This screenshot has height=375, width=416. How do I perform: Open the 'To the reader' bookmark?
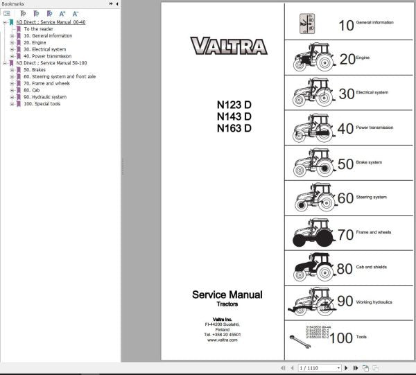pos(38,29)
